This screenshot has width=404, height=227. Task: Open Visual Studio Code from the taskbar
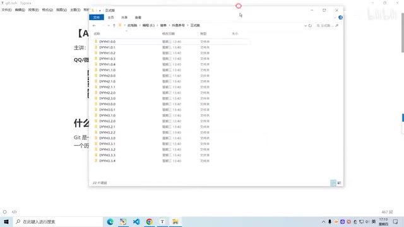pos(136,221)
